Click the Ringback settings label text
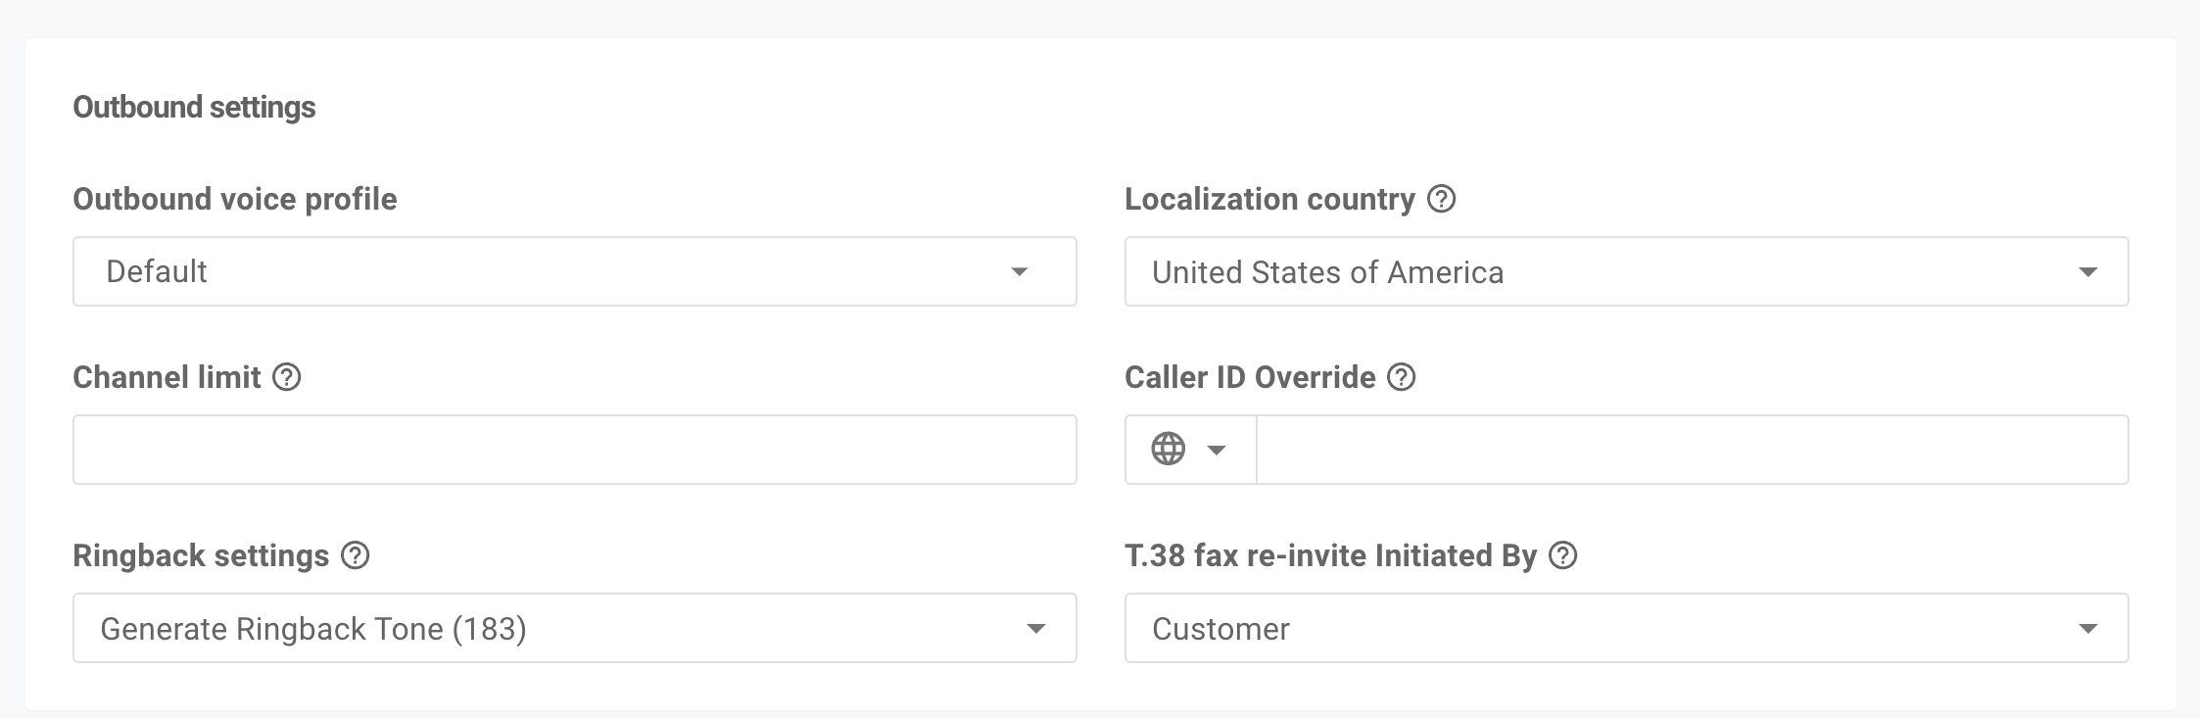Viewport: 2200px width, 719px height. pyautogui.click(x=201, y=555)
